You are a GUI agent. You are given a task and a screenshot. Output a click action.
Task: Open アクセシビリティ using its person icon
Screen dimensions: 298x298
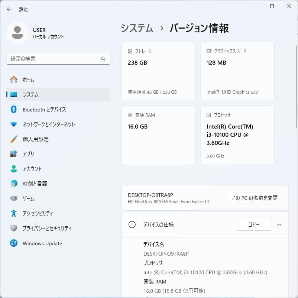click(14, 213)
